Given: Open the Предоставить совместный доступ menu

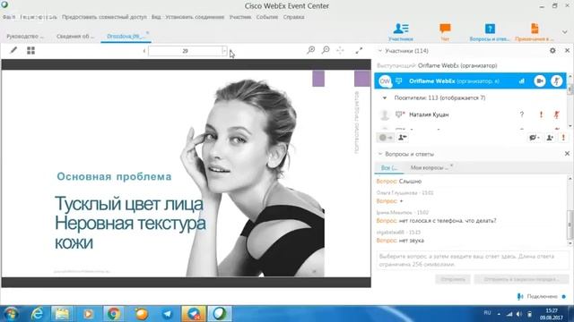Looking at the screenshot, I should pyautogui.click(x=104, y=17).
